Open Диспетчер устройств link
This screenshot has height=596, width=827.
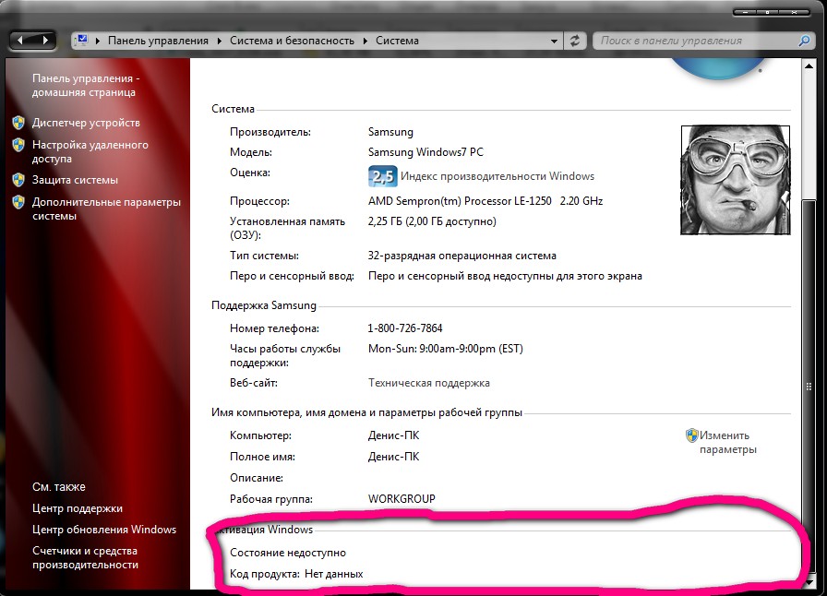[86, 123]
